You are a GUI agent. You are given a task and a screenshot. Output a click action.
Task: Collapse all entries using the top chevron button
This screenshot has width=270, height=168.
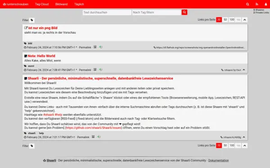point(244,20)
